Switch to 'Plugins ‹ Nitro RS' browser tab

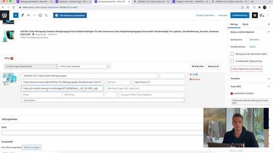click(x=191, y=2)
